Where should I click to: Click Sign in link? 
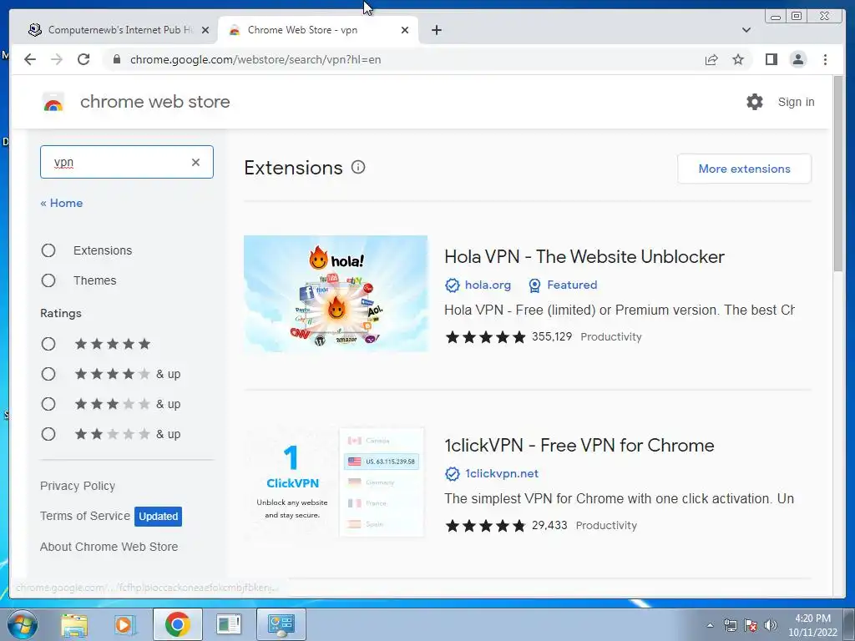[796, 102]
